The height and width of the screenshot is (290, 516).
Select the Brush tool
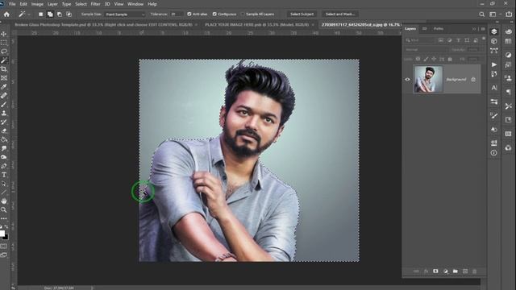tap(4, 104)
